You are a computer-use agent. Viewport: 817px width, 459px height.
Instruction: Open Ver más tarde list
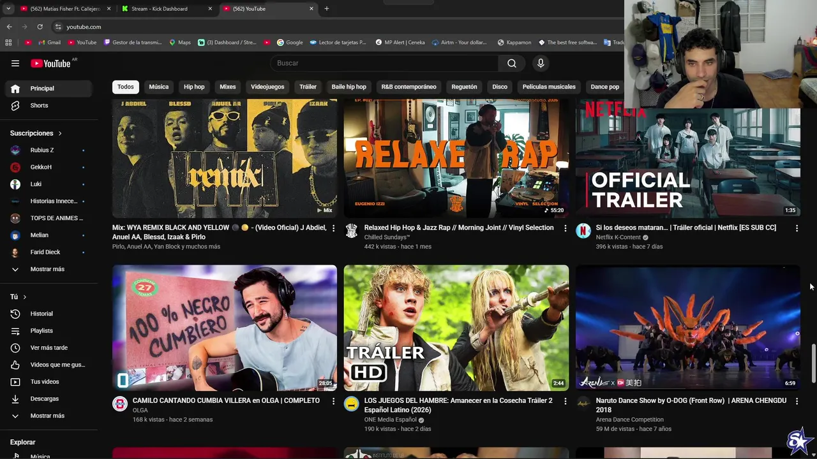(x=49, y=347)
